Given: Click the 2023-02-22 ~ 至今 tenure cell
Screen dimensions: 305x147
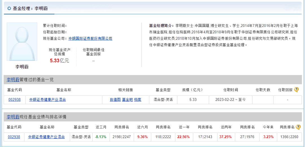Looking at the screenshot, I should point(230,100).
